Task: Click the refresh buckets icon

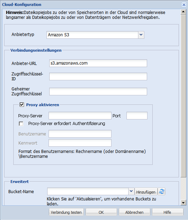Action: pyautogui.click(x=161, y=191)
